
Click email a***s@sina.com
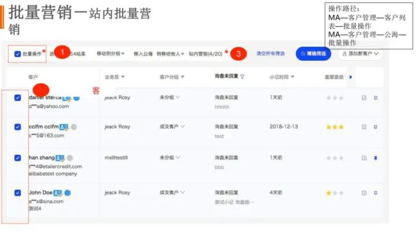tap(46, 201)
